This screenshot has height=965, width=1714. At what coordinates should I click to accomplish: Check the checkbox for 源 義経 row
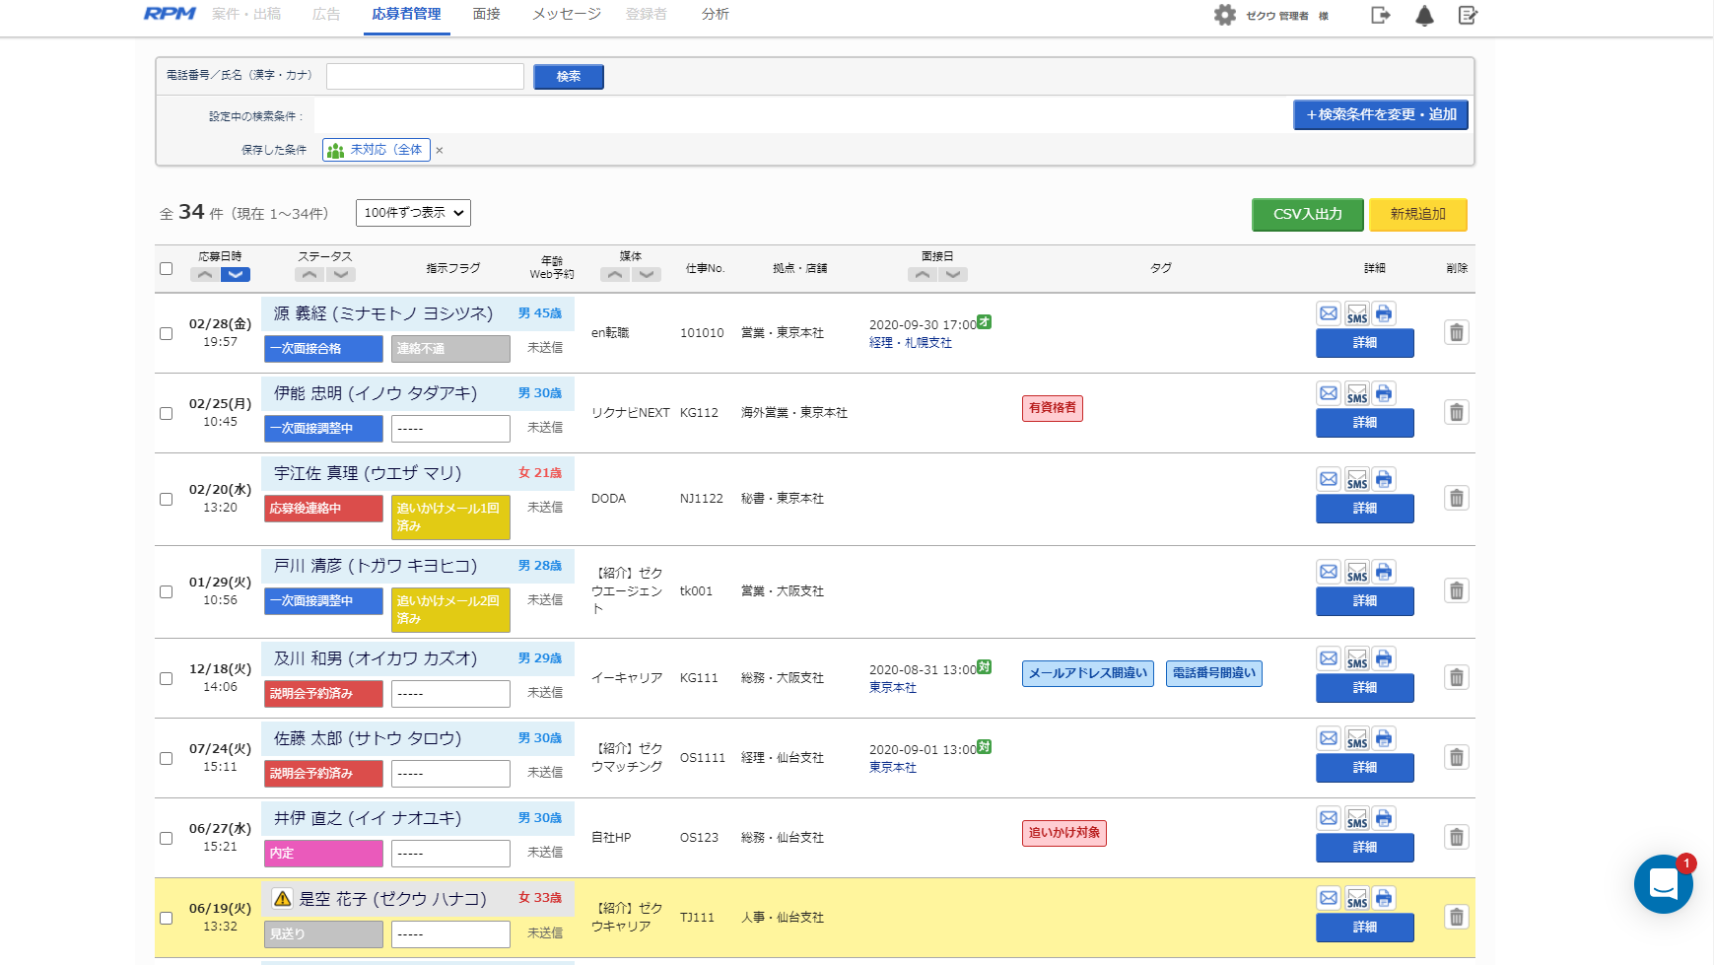pos(166,333)
